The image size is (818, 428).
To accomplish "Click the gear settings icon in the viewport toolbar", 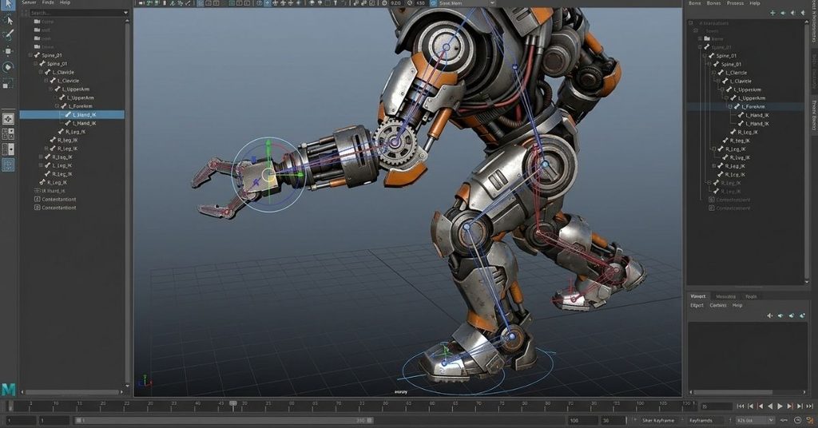I will 385,3.
